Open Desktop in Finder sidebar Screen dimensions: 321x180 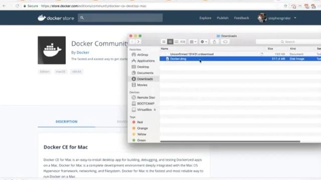[143, 67]
